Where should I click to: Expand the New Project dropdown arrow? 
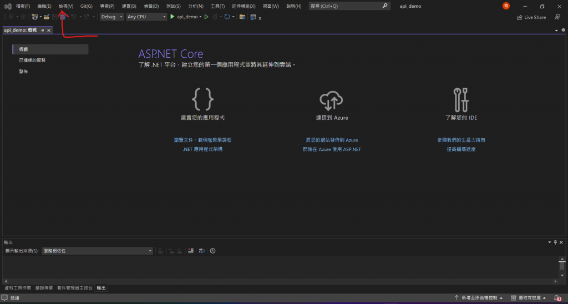pyautogui.click(x=40, y=17)
